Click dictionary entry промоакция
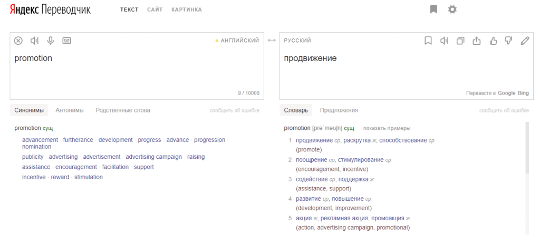 [389, 218]
